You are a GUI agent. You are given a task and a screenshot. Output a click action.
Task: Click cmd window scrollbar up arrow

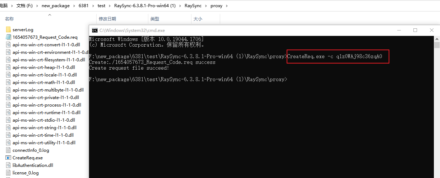click(x=437, y=39)
